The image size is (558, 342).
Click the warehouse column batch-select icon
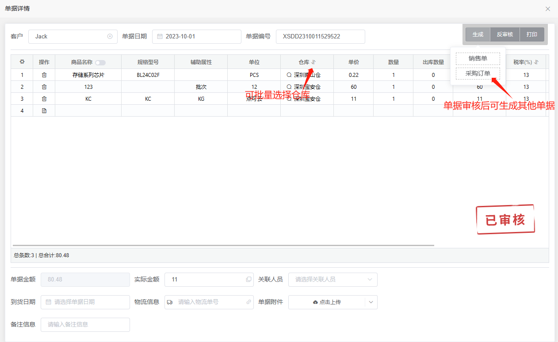(313, 62)
